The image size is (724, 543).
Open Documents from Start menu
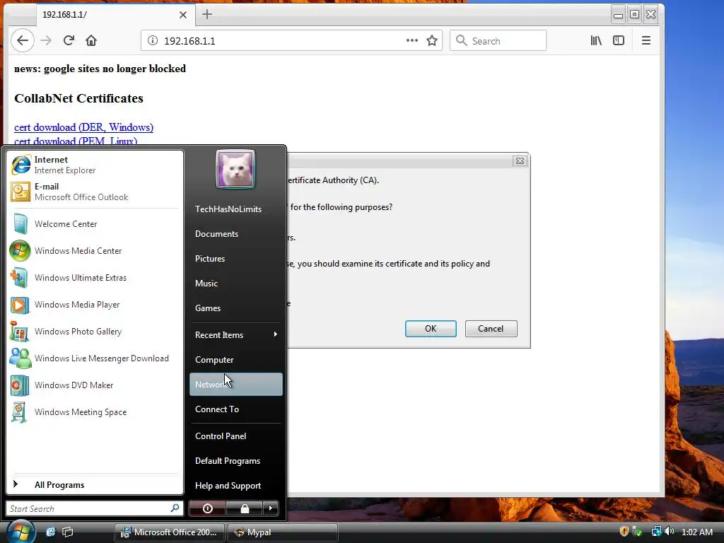click(x=235, y=233)
